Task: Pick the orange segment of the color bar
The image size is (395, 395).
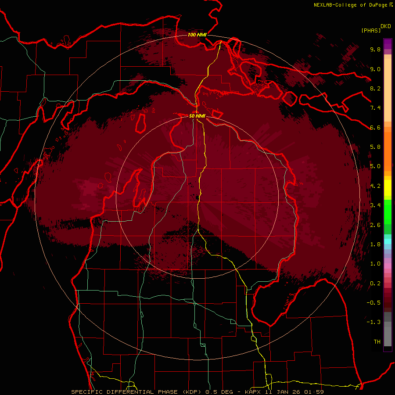Action: point(388,151)
